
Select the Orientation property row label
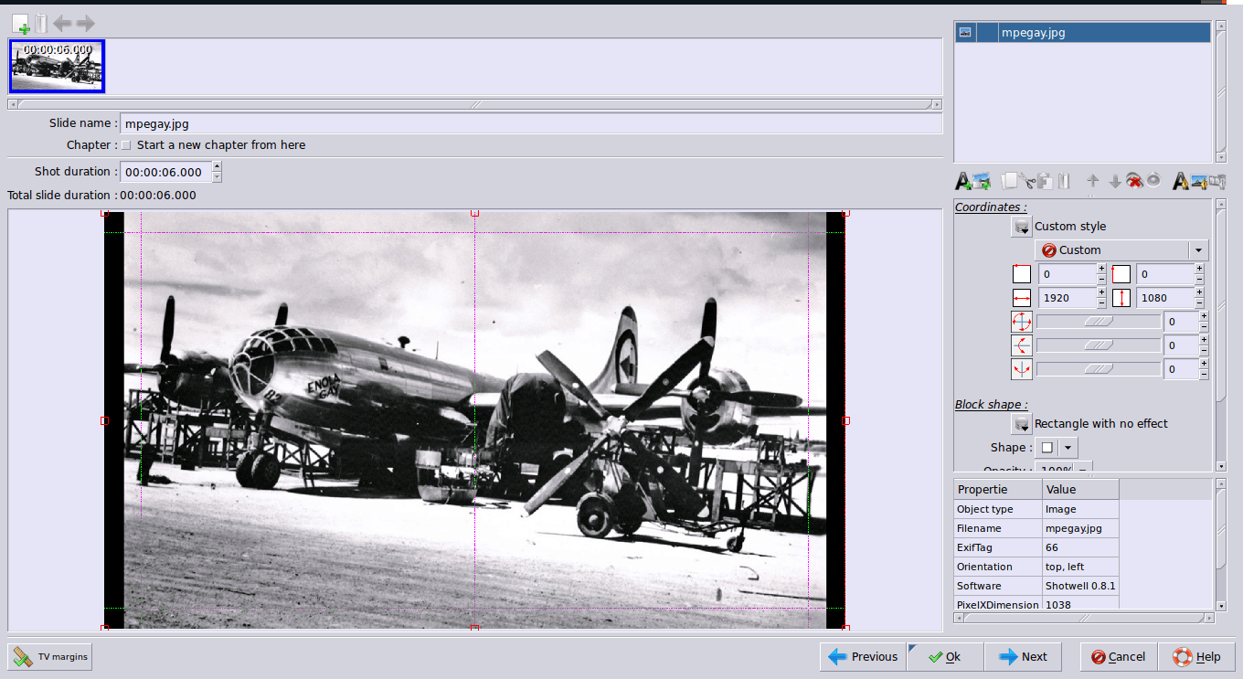click(998, 567)
